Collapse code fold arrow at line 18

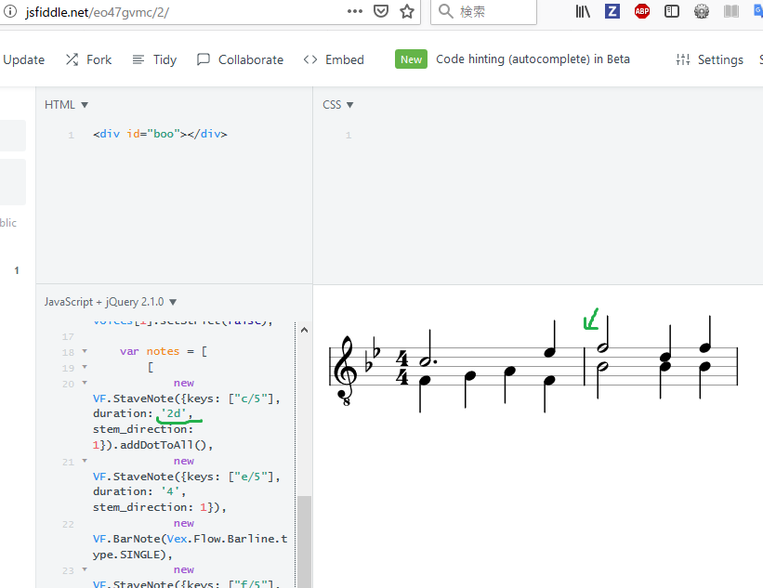point(85,350)
